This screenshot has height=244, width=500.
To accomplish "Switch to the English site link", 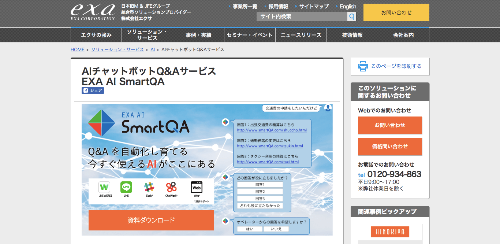I will [x=348, y=7].
